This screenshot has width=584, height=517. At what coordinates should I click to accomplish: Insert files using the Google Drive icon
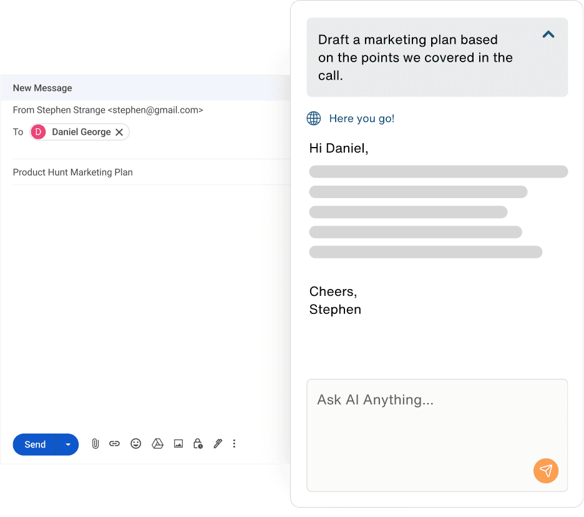point(158,443)
